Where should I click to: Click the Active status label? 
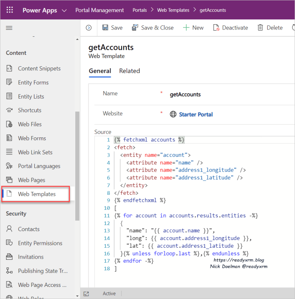[x=109, y=293]
